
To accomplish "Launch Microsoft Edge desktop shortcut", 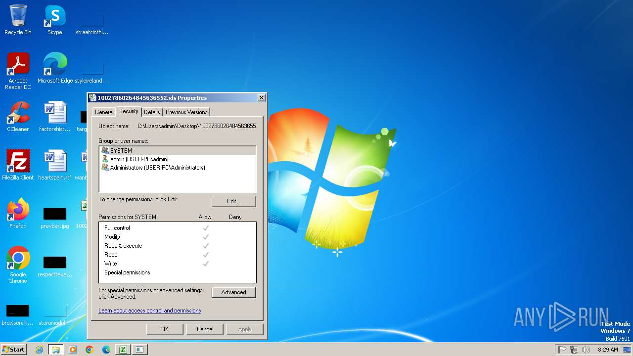I will [55, 68].
